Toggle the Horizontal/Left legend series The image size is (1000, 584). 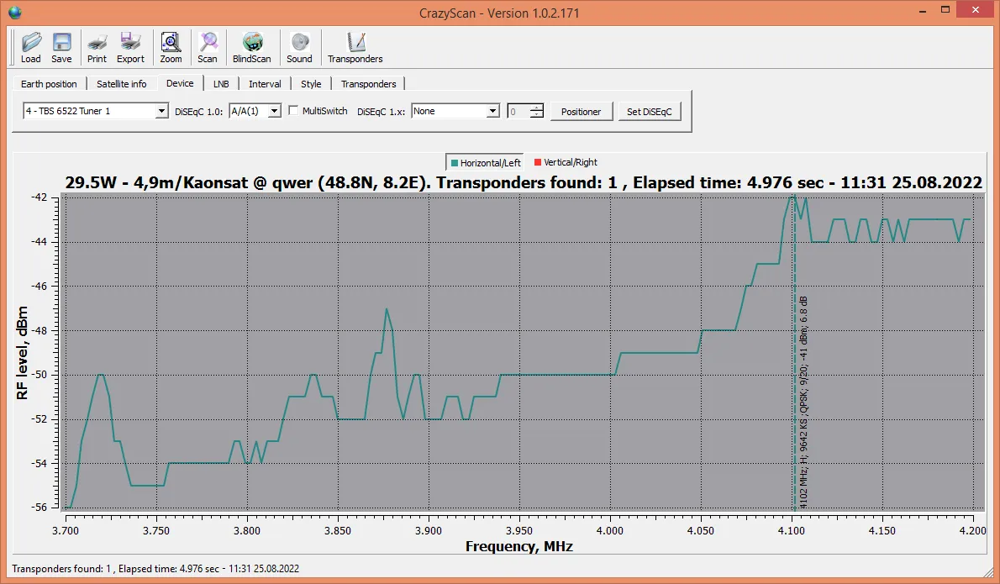[x=486, y=162]
